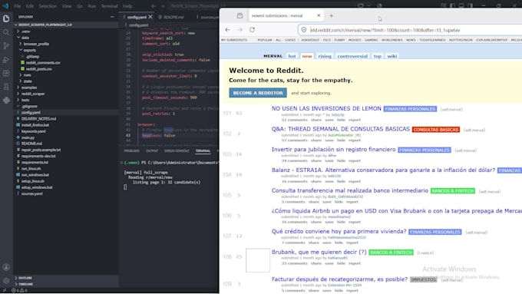Reload the Reddit page
522x294 pixels.
coord(252,30)
